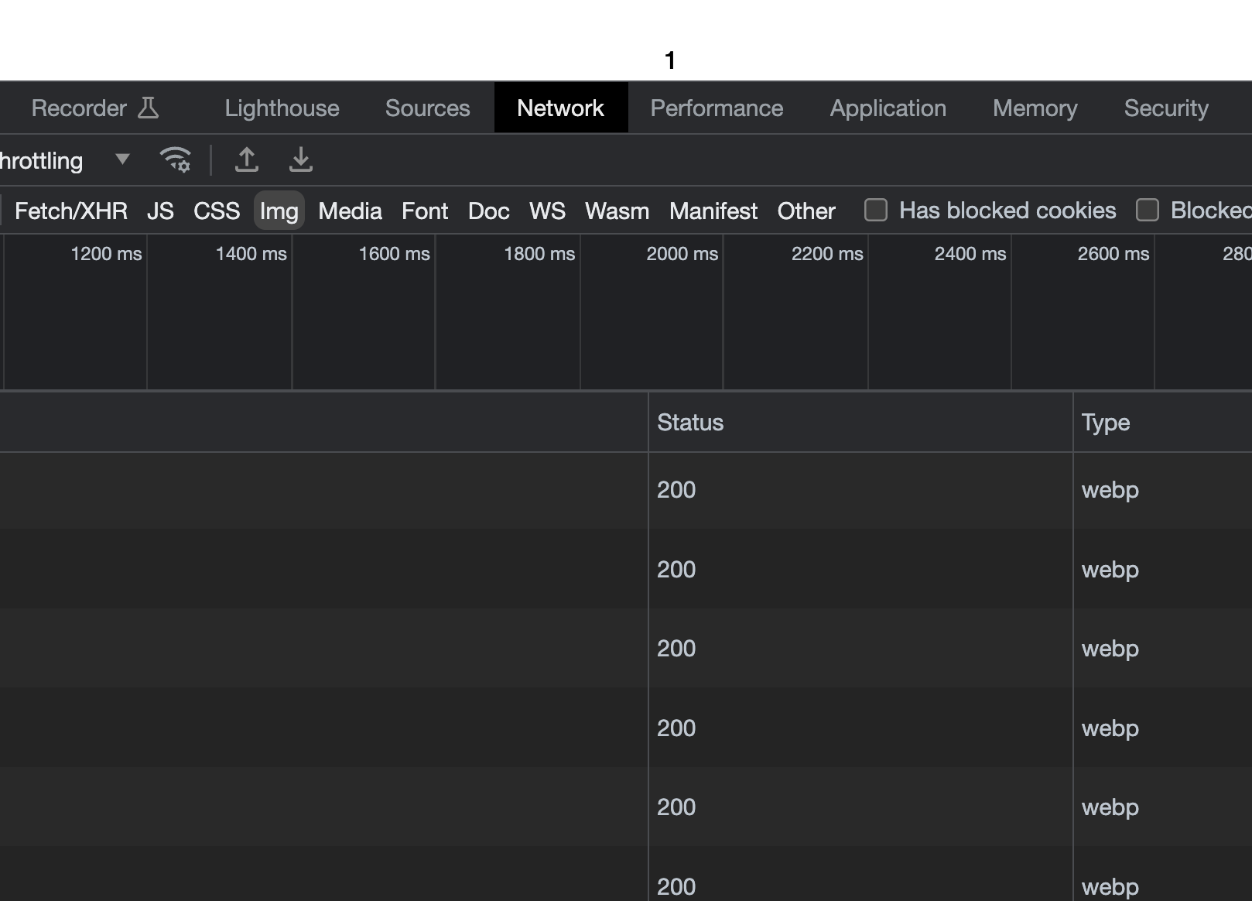Click the 2000 ms timeline marker
Viewport: 1252px width, 901px height.
coord(682,253)
